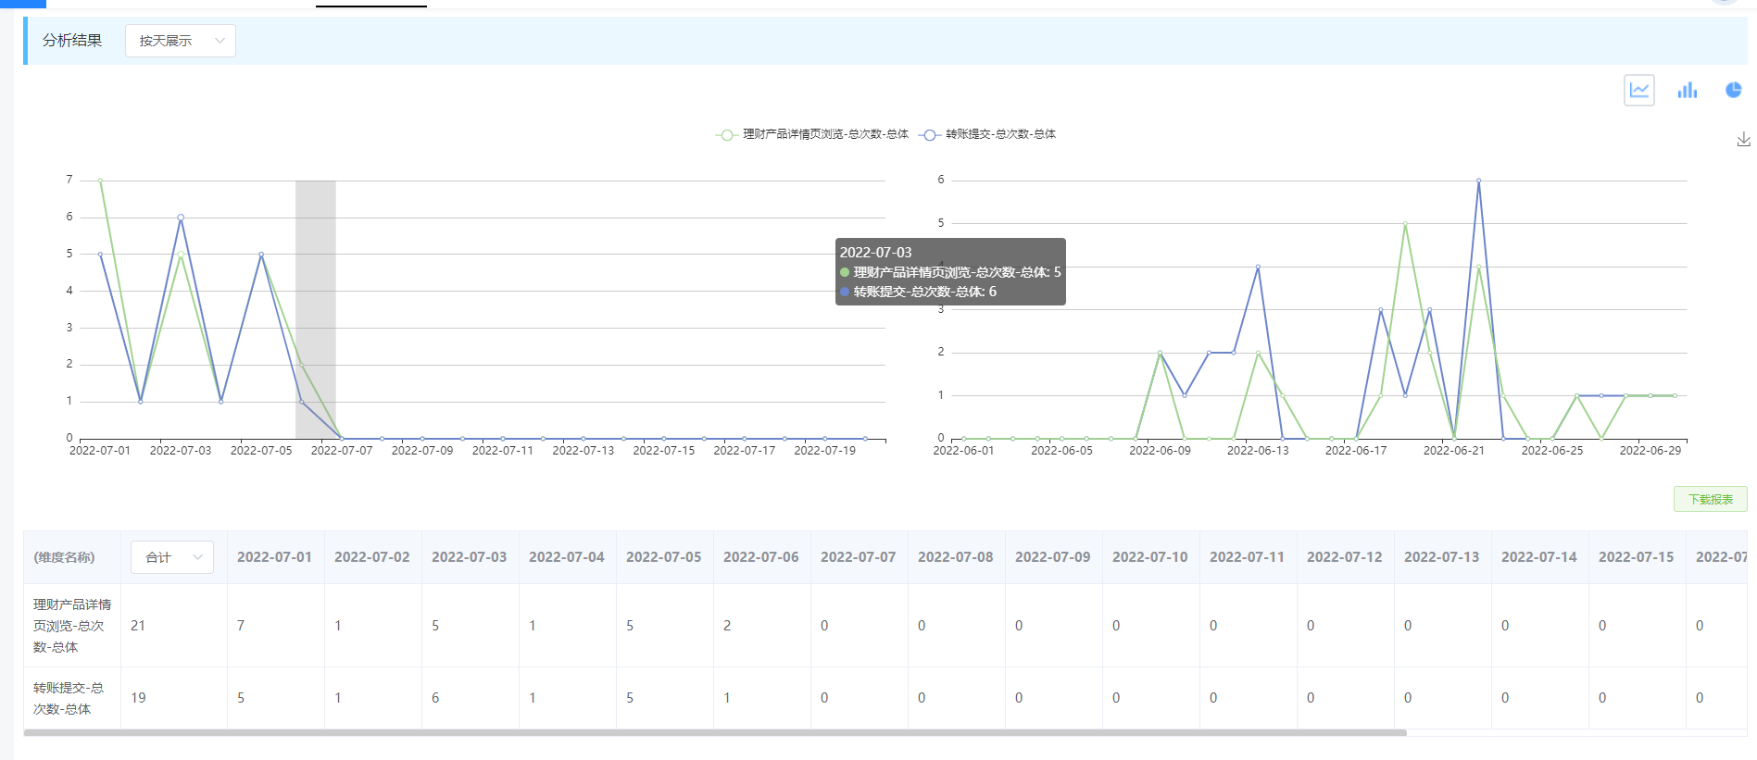Screen dimensions: 1757x760
Task: Toggle legend 转账提交-总次数-总体
Action: tap(987, 134)
